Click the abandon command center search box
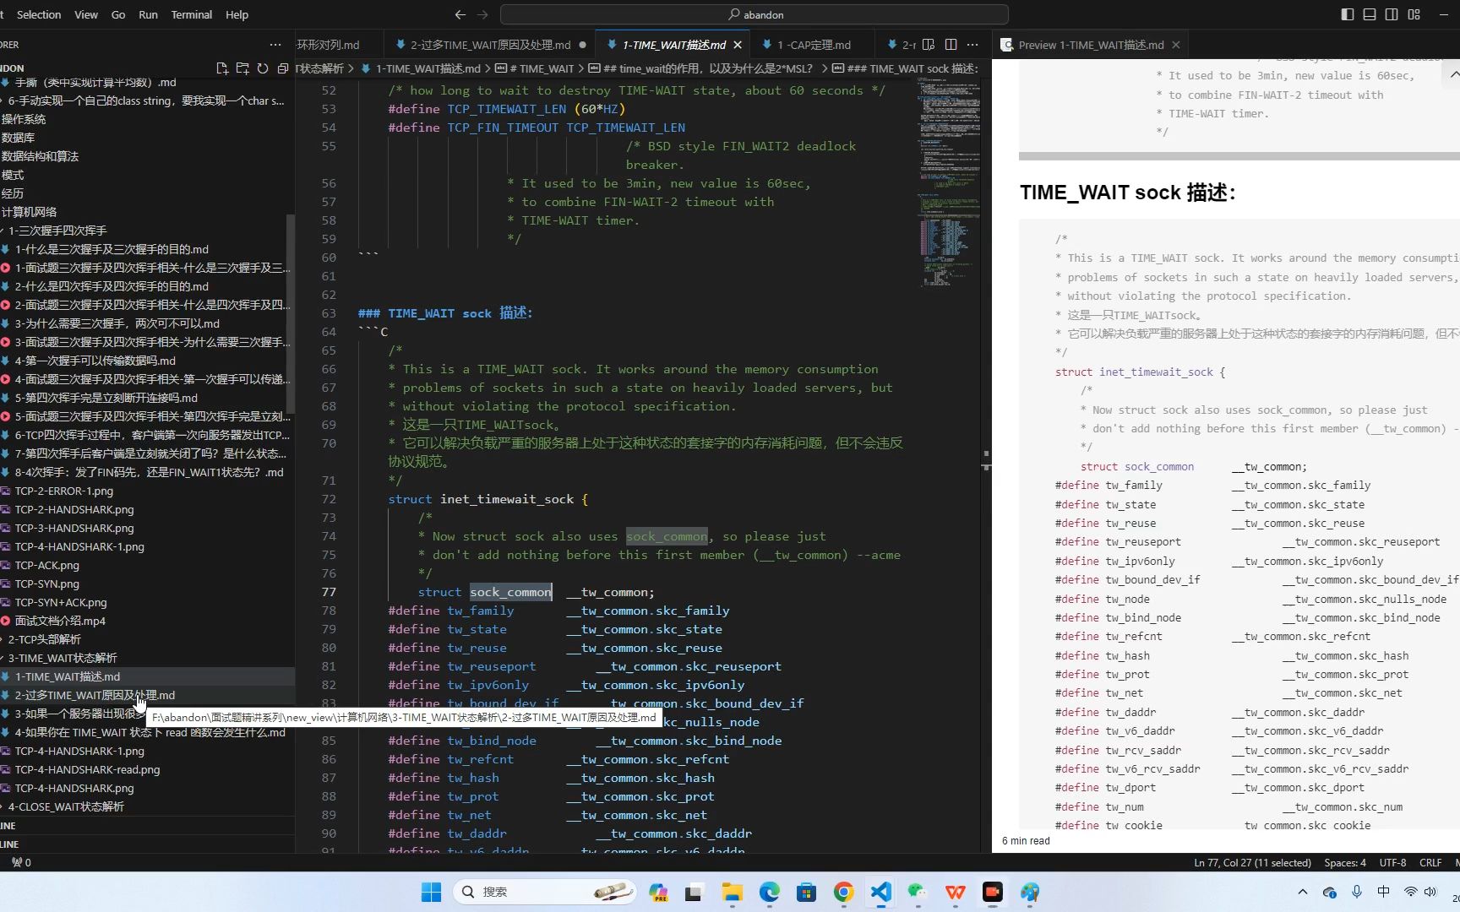This screenshot has height=912, width=1460. pos(755,14)
